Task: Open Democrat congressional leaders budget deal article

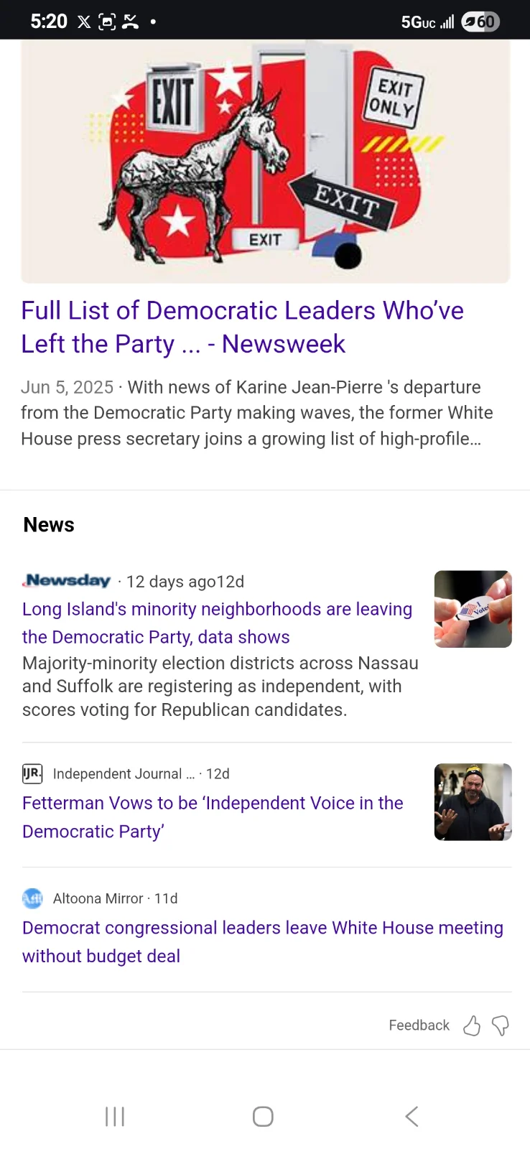Action: pyautogui.click(x=262, y=941)
